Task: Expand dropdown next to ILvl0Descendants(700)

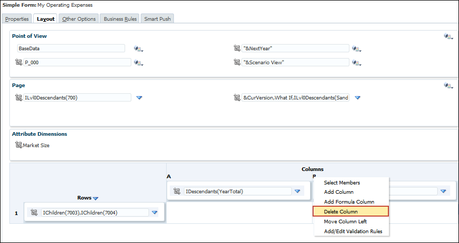Action: (x=139, y=98)
